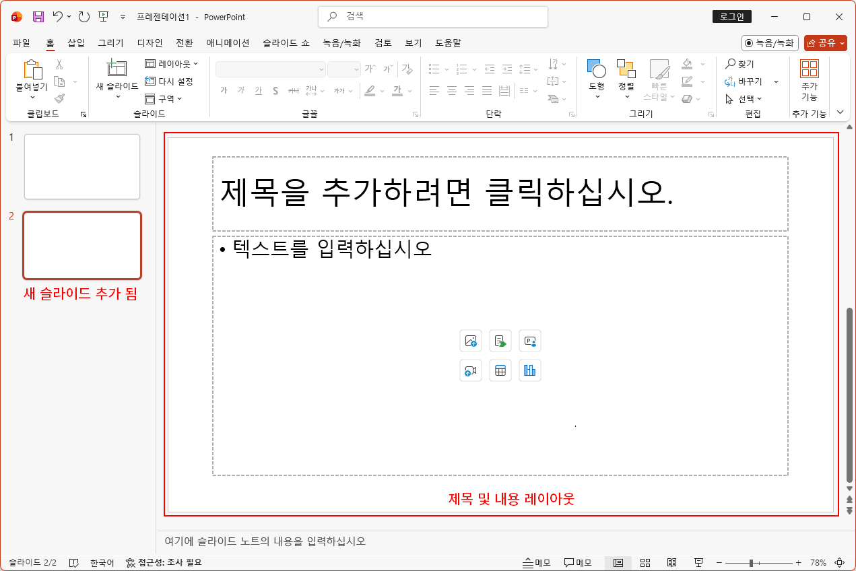
Task: Start the slide show from the status bar
Action: [x=698, y=562]
